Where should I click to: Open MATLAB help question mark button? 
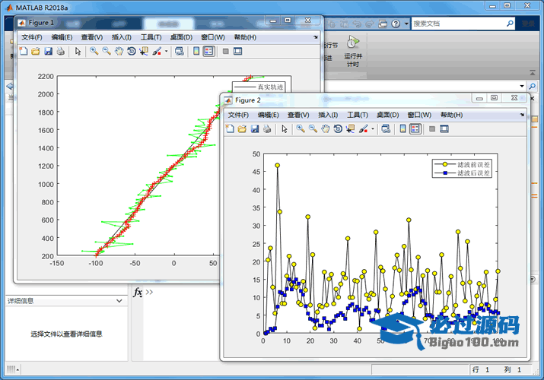(396, 24)
